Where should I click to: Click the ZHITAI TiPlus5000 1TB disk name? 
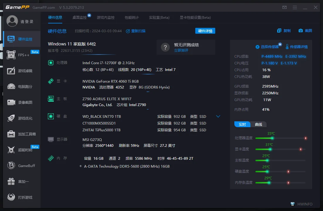(101, 130)
